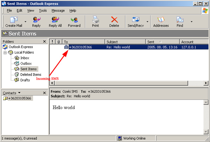Click the Sent Items banner icon
The width and height of the screenshot is (210, 142).
pyautogui.click(x=5, y=33)
